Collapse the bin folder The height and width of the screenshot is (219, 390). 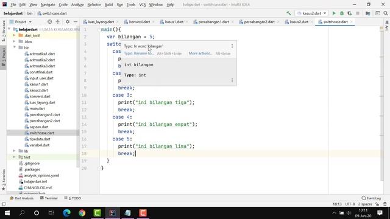(14, 47)
